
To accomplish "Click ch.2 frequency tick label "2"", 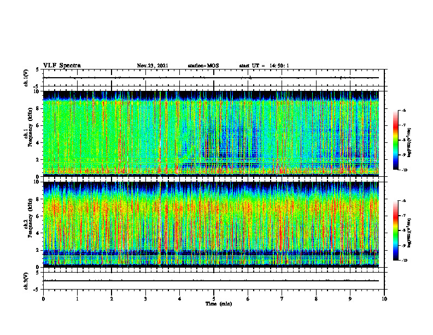I will click(x=38, y=250).
